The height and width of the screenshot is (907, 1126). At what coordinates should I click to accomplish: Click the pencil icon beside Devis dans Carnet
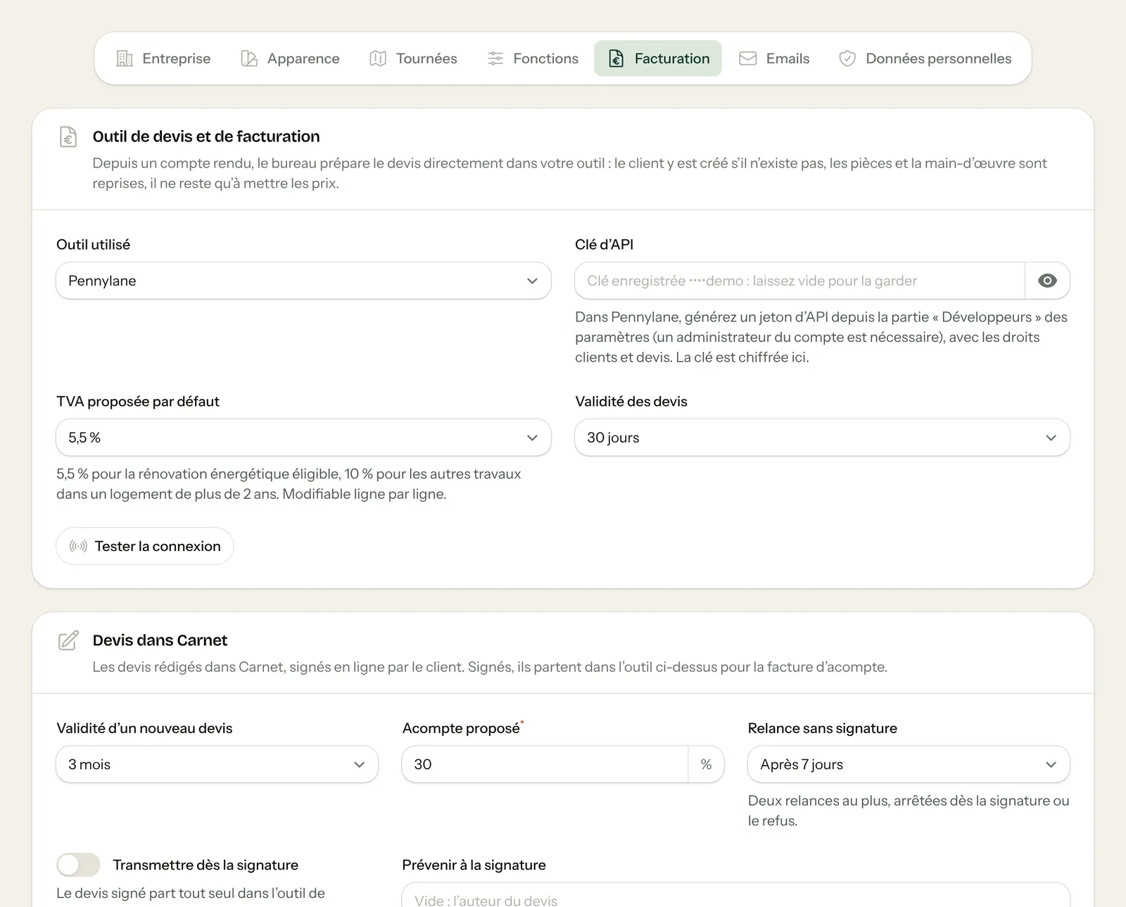[68, 640]
